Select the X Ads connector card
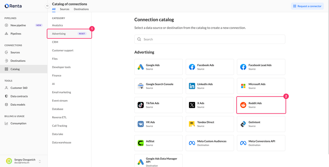This screenshot has height=167, width=329. pos(210,105)
